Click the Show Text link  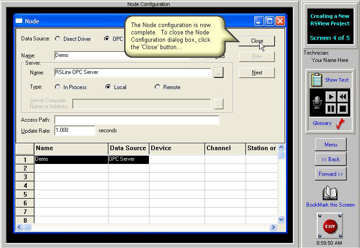pos(337,80)
